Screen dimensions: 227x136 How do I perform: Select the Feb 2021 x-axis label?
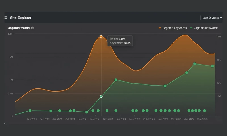coord(32,119)
